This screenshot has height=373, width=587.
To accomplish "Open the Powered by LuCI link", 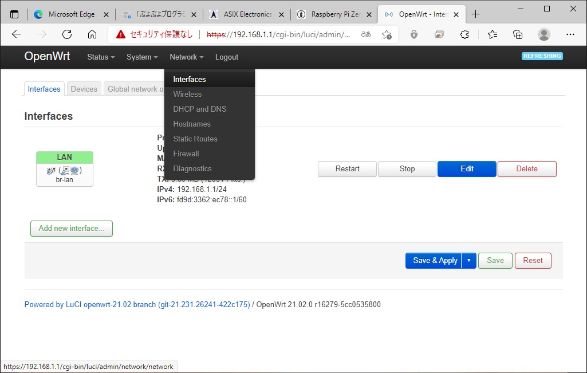I will pos(137,304).
